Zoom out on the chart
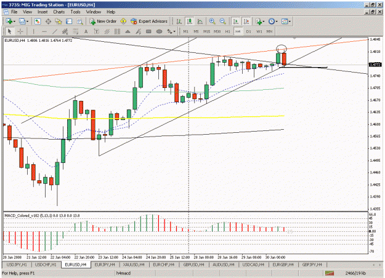 tap(223, 22)
